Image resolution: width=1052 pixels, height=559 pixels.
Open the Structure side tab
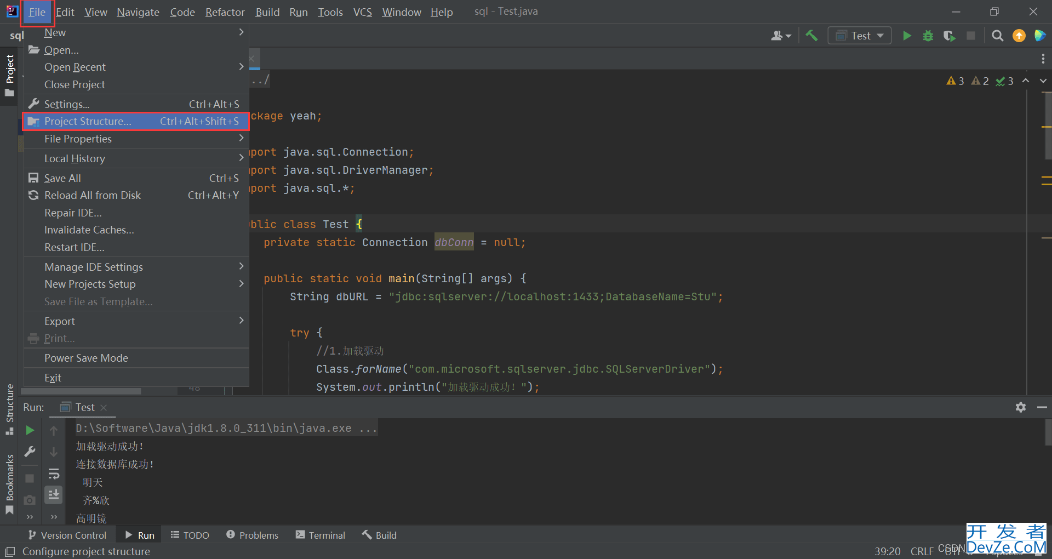point(9,409)
